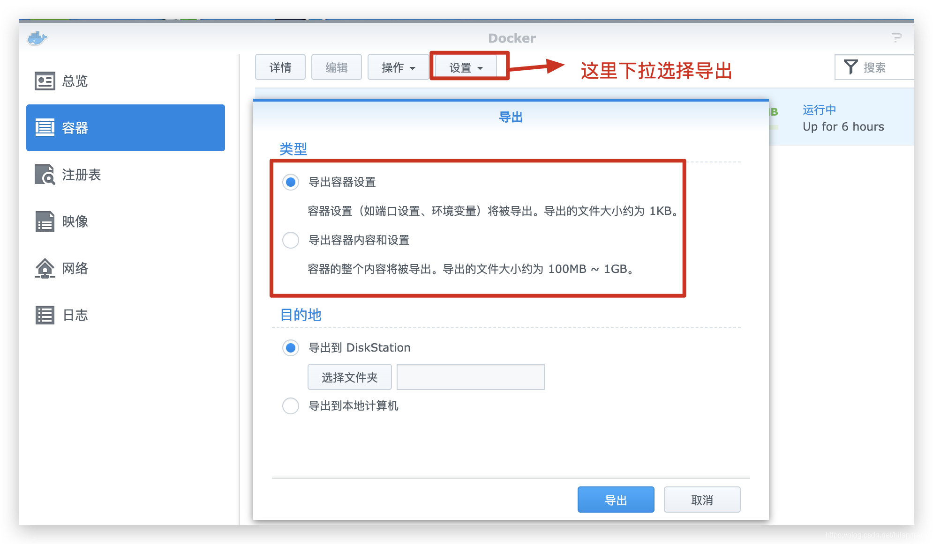Click the 映像 image file icon

pyautogui.click(x=45, y=221)
